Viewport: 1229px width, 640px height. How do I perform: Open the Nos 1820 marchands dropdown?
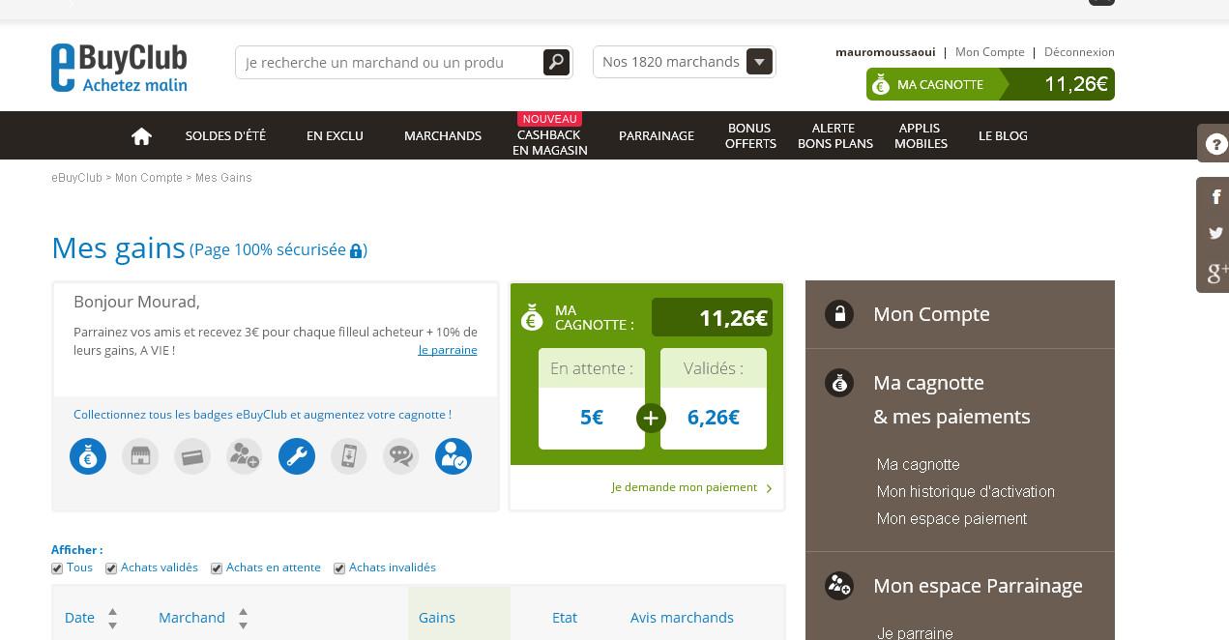(x=685, y=62)
